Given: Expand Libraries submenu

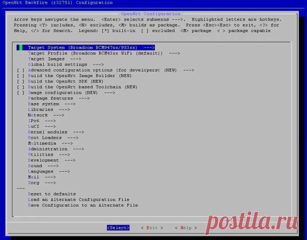Looking at the screenshot, I should [49, 110].
